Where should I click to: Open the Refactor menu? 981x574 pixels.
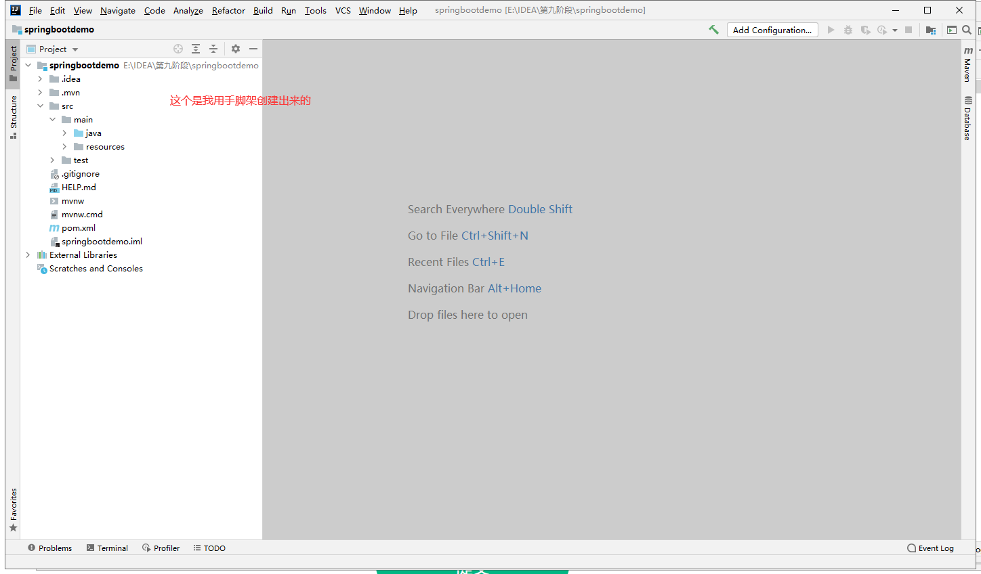pos(228,10)
